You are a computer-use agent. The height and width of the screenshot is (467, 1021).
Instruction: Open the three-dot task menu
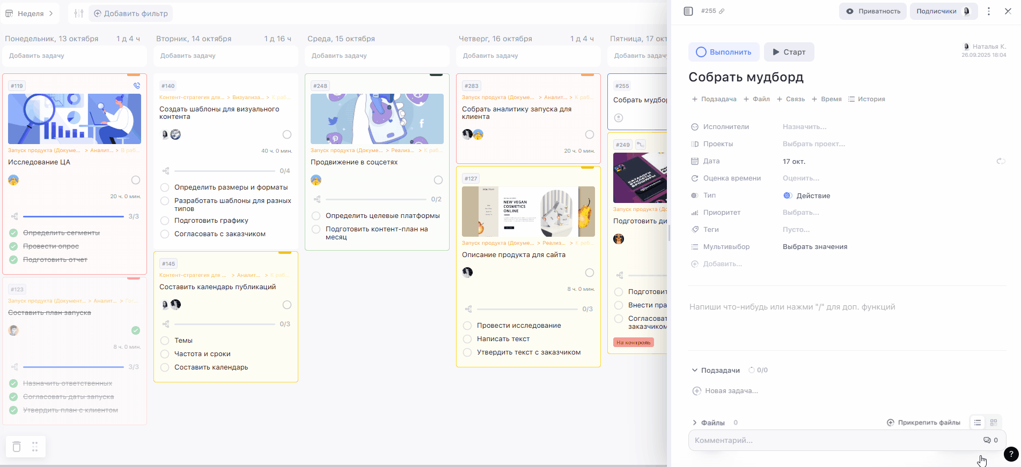(x=989, y=11)
